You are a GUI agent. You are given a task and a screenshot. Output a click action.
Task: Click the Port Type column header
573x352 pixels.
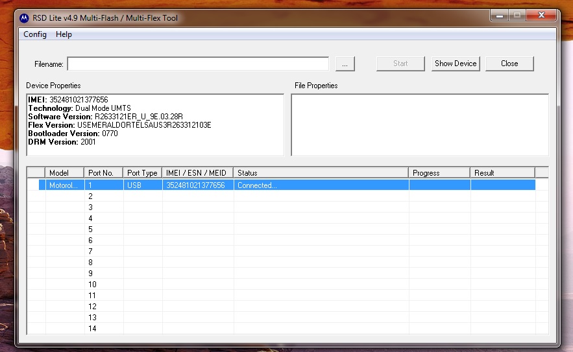(x=143, y=172)
